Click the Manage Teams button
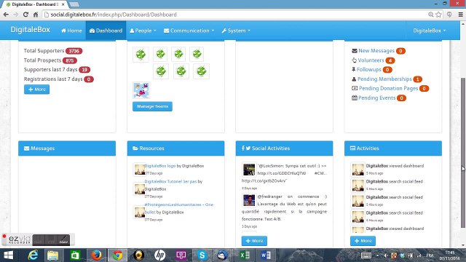 152,106
